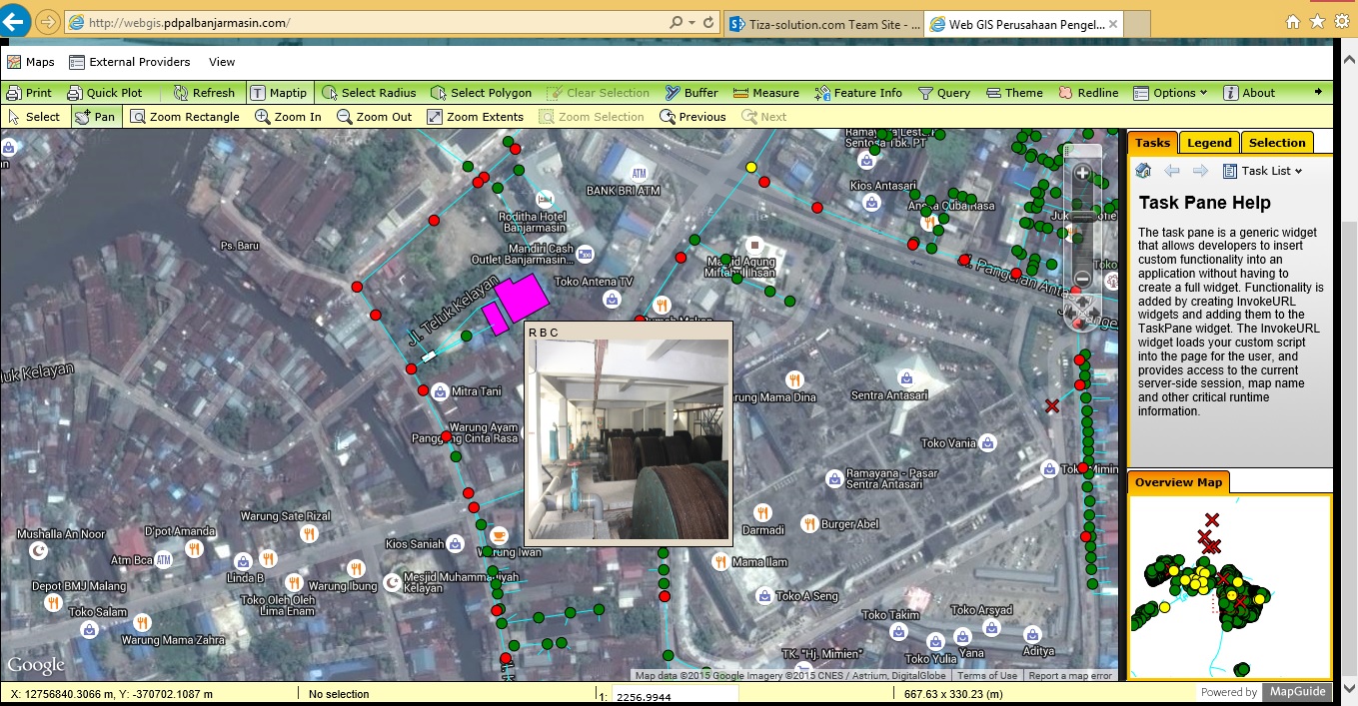Activate the Measure tool
Image resolution: width=1358 pixels, height=706 pixels.
tap(765, 93)
